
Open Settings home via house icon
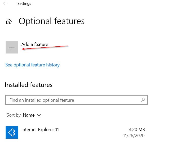click(x=9, y=21)
